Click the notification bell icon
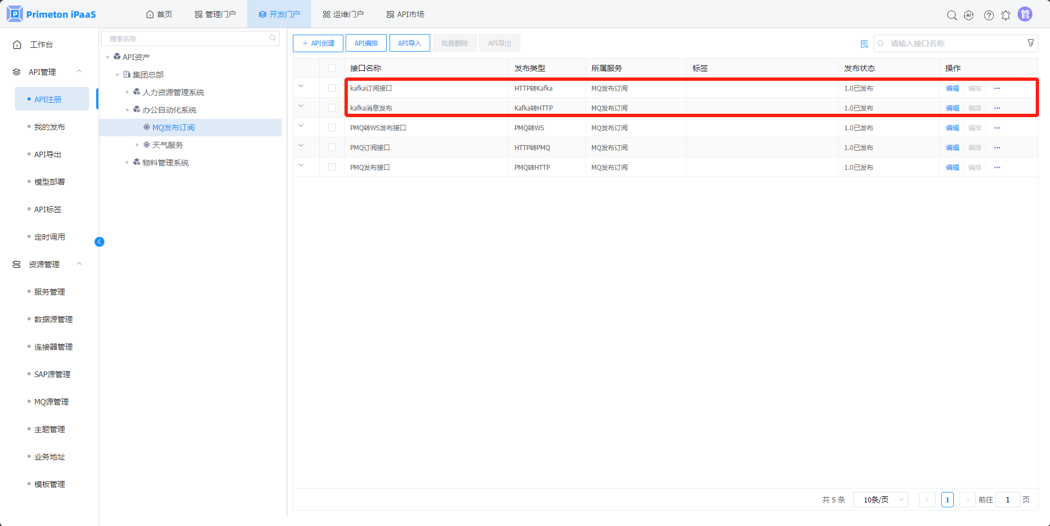Viewport: 1050px width, 526px height. pyautogui.click(x=1005, y=15)
